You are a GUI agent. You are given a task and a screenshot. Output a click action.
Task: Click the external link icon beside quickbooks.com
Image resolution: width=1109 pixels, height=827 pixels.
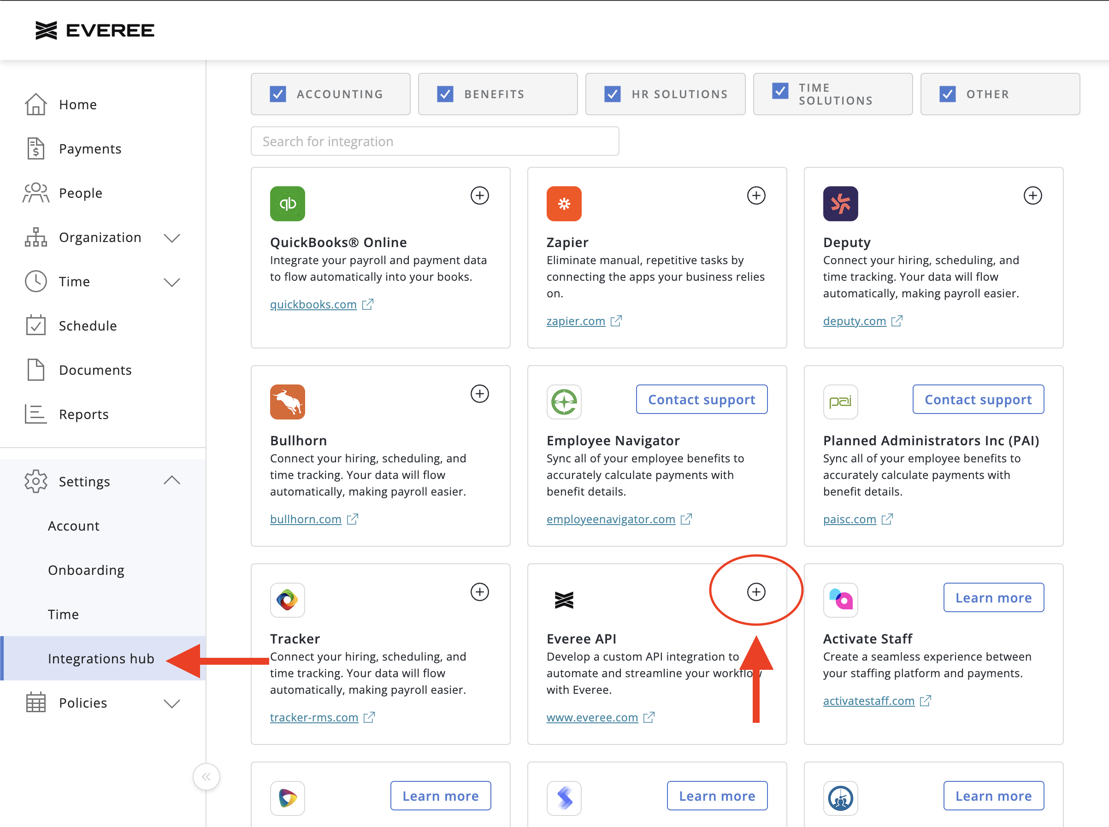(368, 304)
